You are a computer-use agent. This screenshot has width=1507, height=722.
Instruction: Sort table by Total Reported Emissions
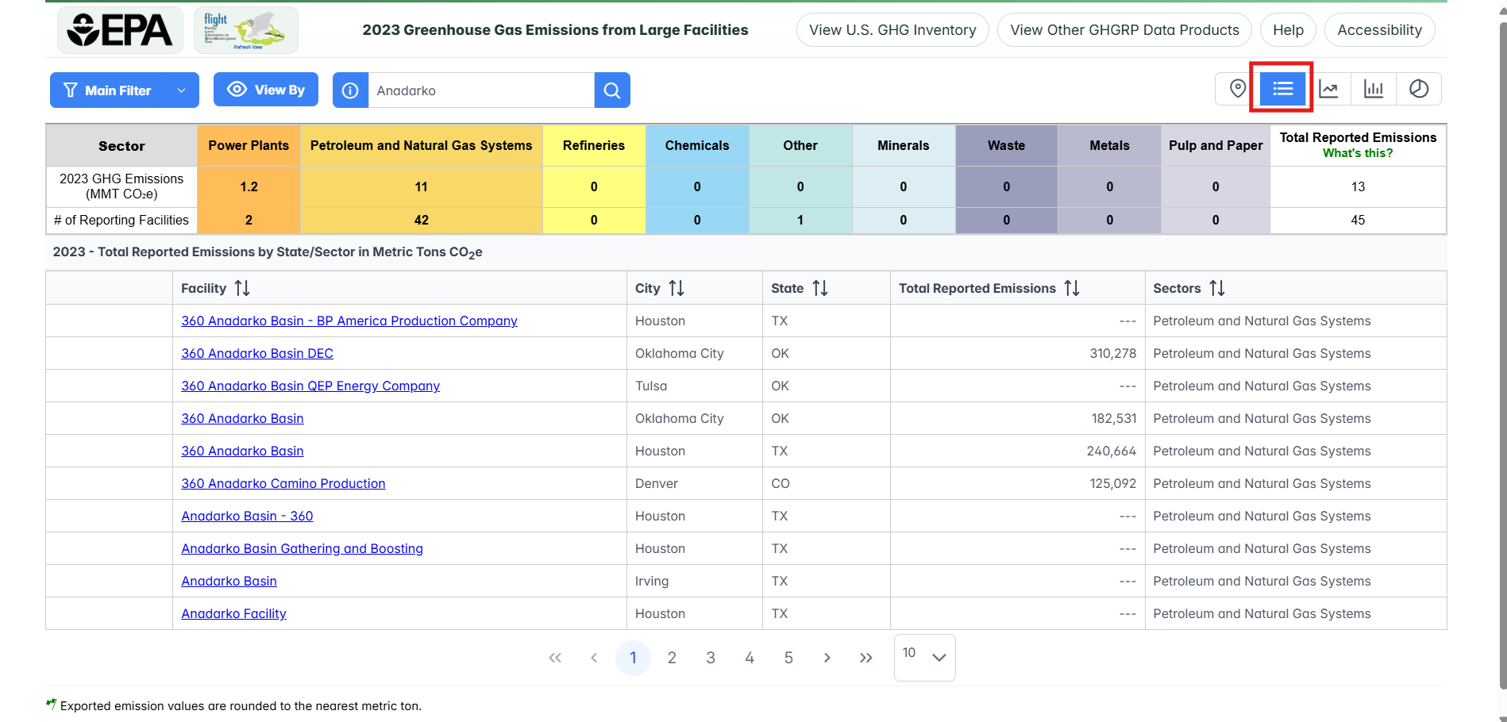pos(1072,288)
